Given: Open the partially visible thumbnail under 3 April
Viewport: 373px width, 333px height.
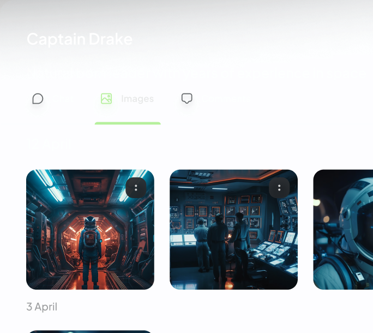Looking at the screenshot, I should (90, 331).
